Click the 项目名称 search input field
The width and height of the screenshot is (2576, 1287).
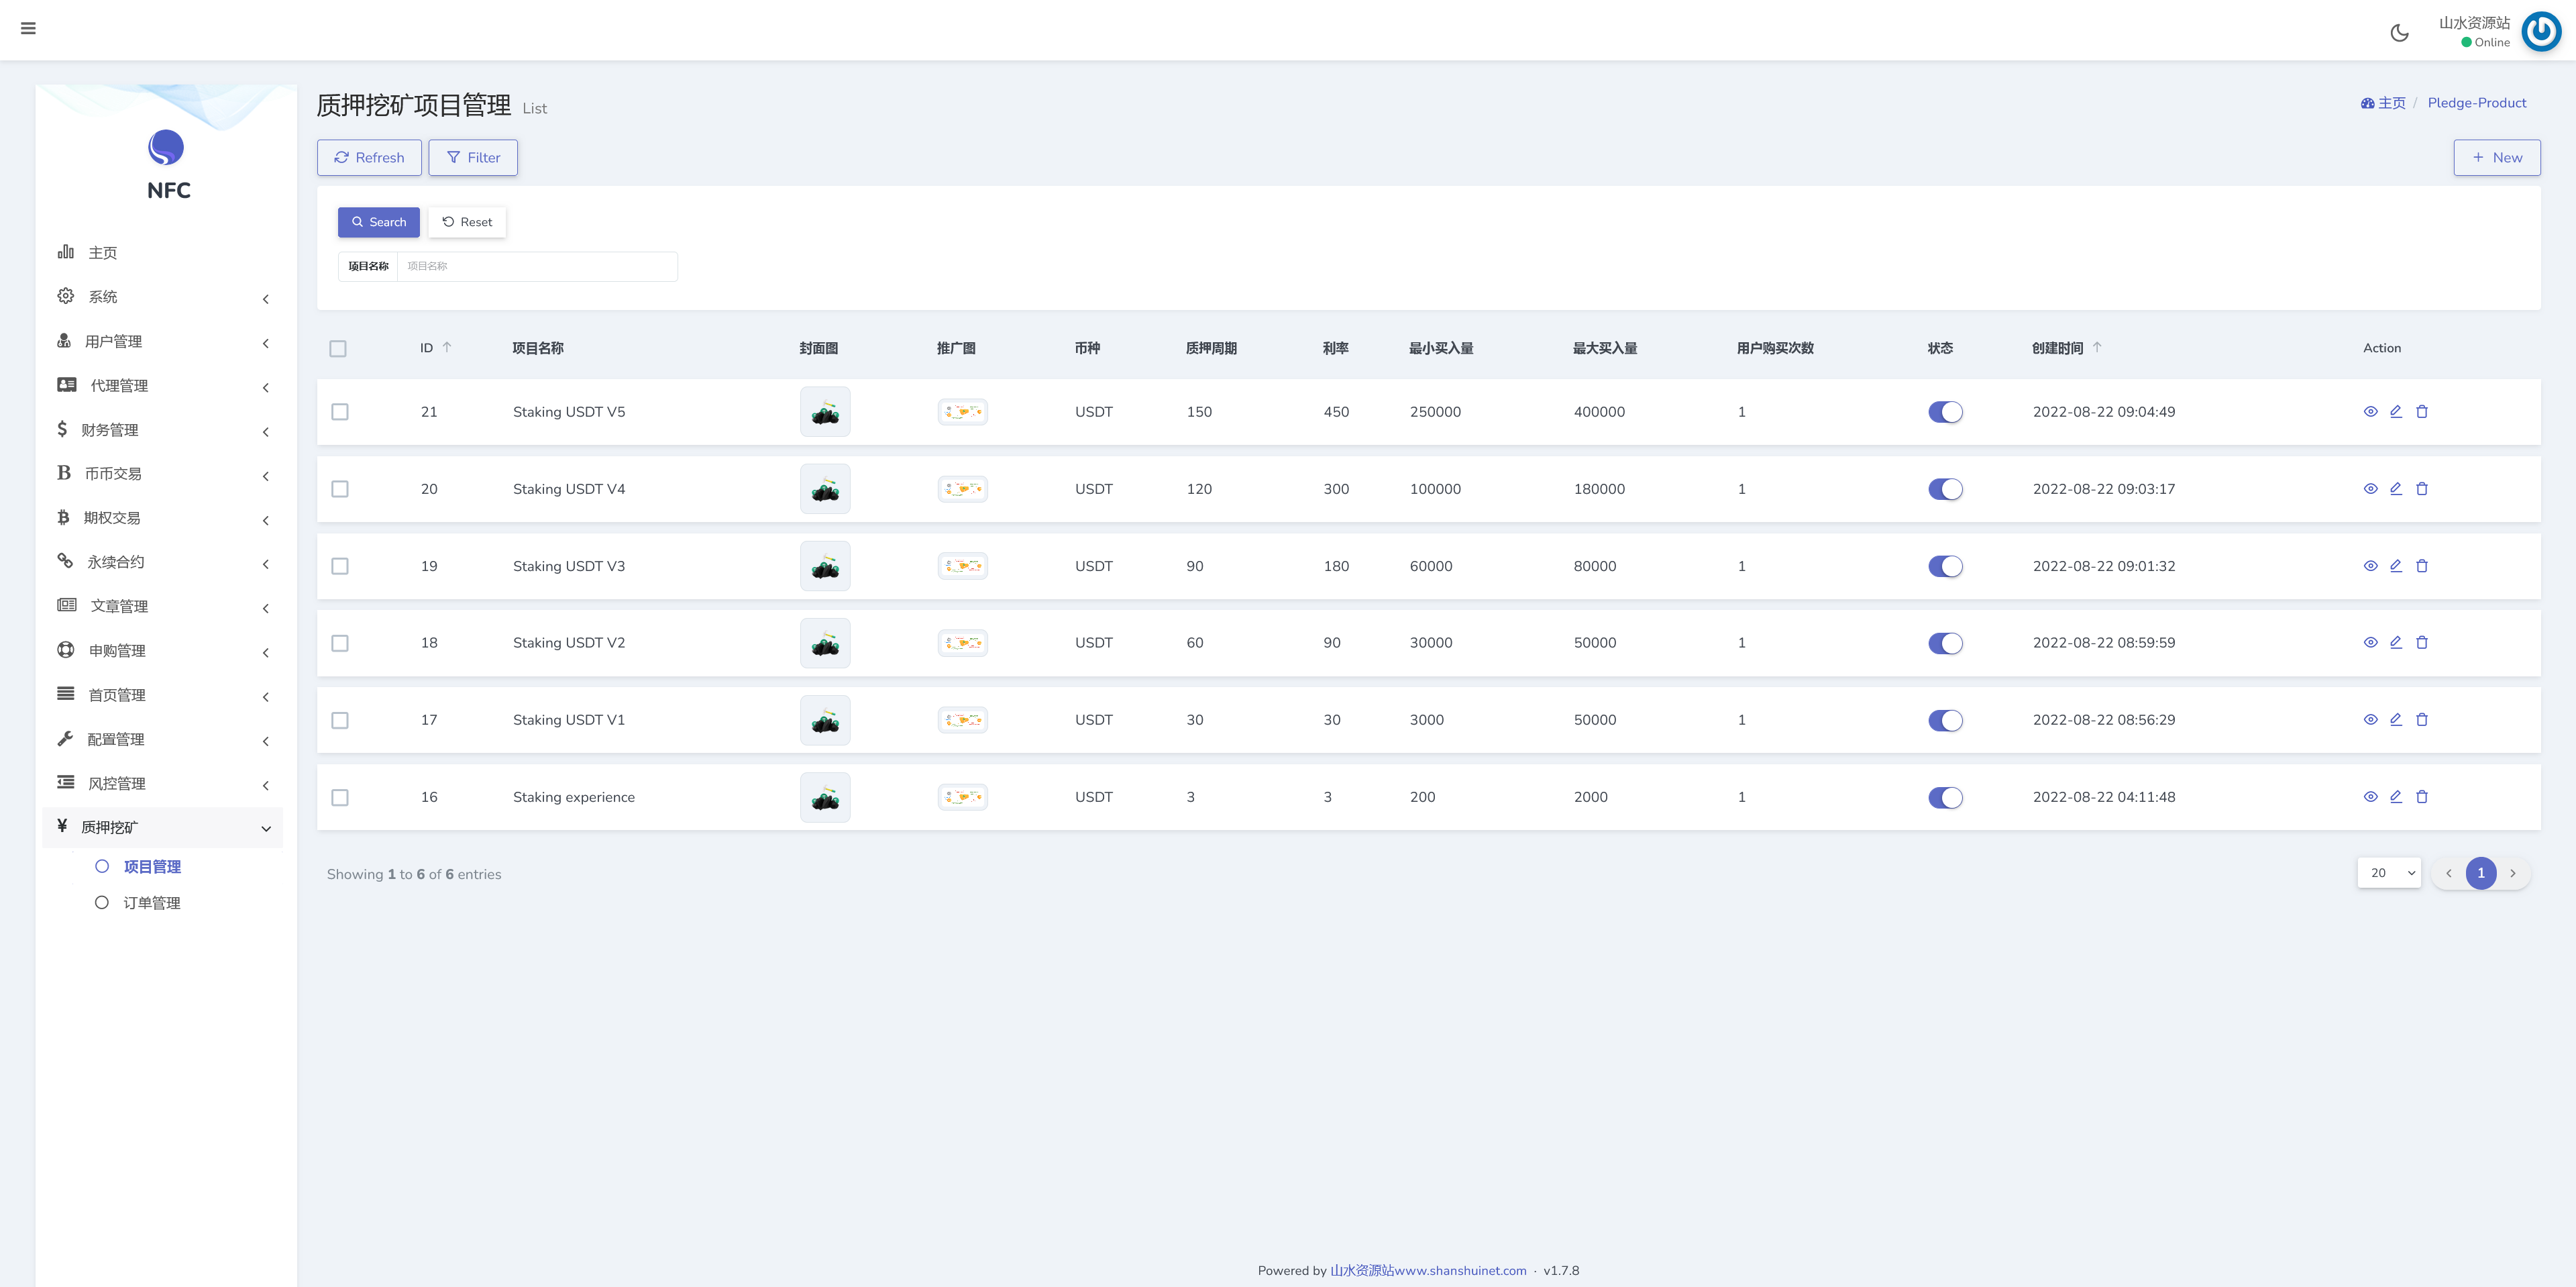(x=537, y=266)
